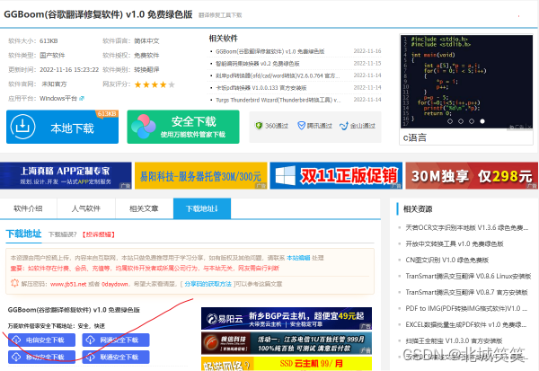Open the 上海真略 APP定制专家 banner
This screenshot has width=539, height=371.
click(66, 176)
